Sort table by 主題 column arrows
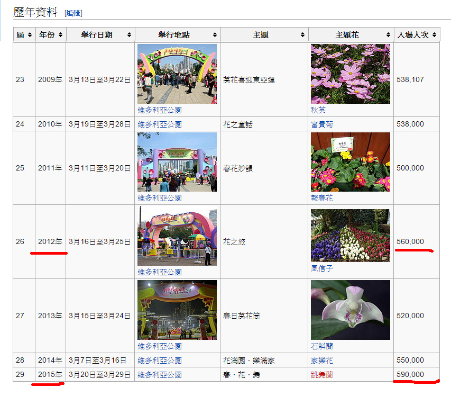The width and height of the screenshot is (451, 396). tap(302, 35)
